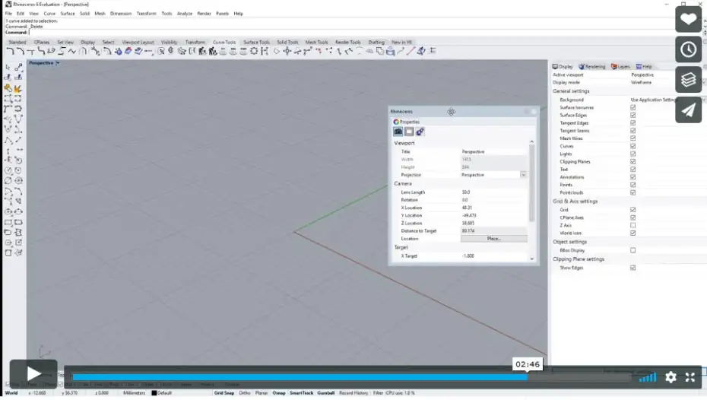Viewport: 707px width, 400px height.
Task: Click the Properties panel scroll up arrow
Action: (x=532, y=141)
